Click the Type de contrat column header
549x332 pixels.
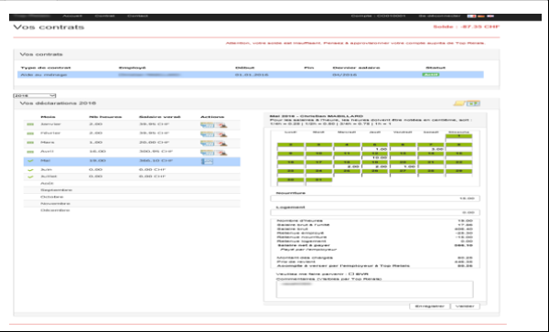click(46, 68)
